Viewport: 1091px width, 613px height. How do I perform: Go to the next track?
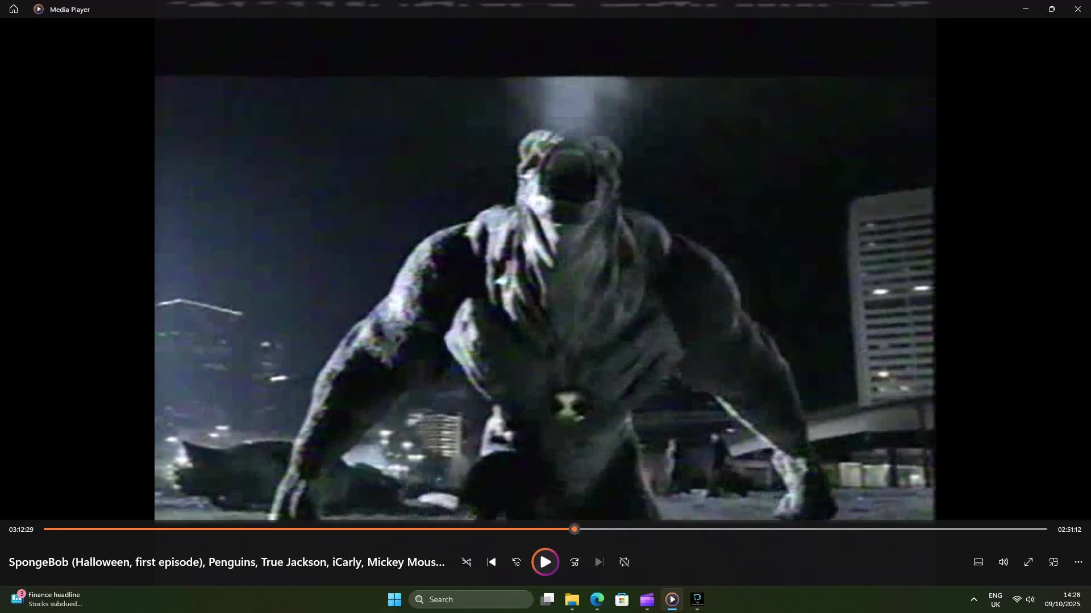[599, 562]
